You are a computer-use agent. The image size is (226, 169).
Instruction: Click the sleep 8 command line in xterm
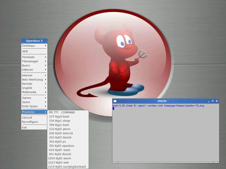158,106
